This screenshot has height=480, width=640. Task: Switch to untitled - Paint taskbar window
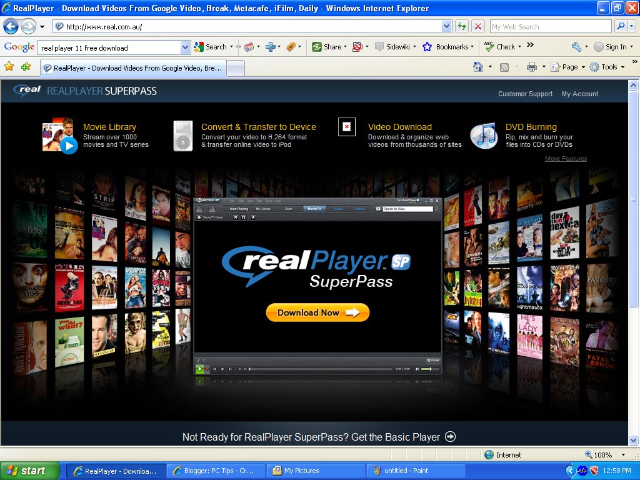tap(416, 471)
